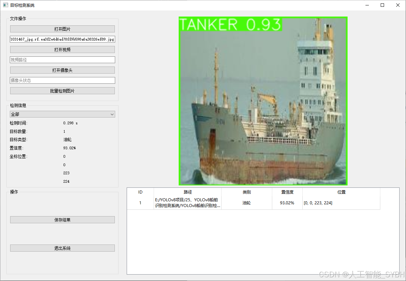Image resolution: width=406 pixels, height=281 pixels.
Task: Open the camera with 打开摄像头
Action: click(62, 70)
